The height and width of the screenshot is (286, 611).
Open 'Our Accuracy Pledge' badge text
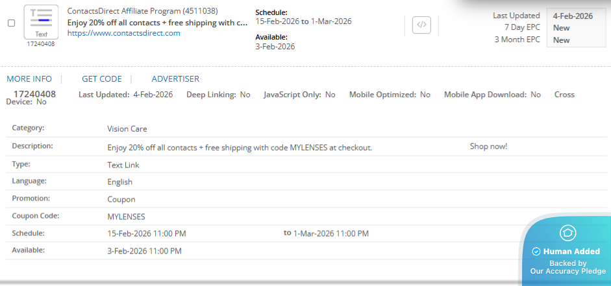point(567,272)
